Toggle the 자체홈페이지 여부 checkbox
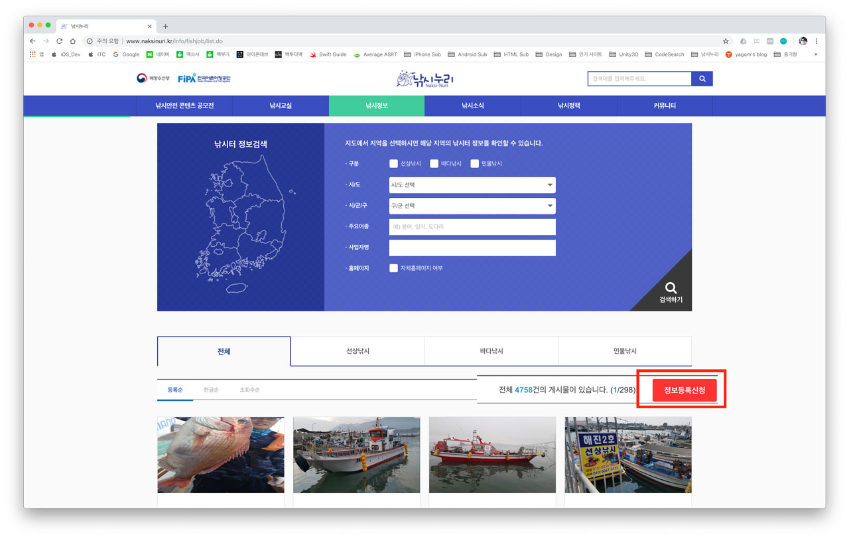Viewport: 849px width, 539px height. pos(394,268)
